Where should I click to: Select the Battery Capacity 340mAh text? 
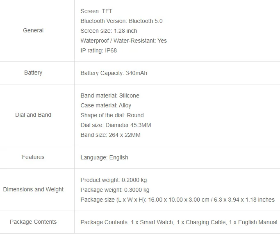[114, 73]
